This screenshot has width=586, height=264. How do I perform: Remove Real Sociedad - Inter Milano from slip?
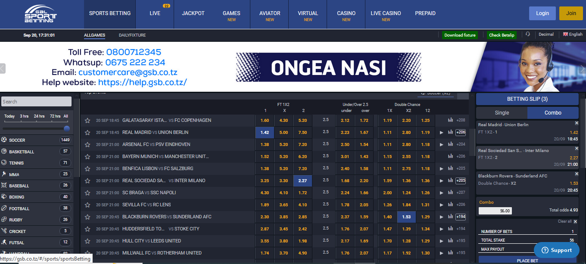(x=577, y=148)
